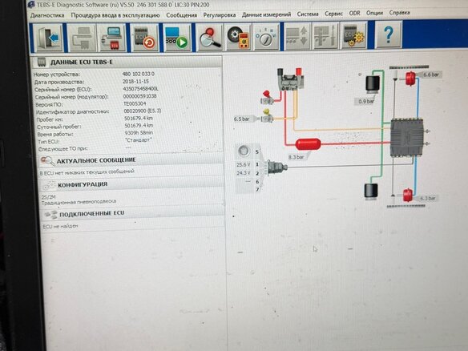This screenshot has height=351, width=468.
Task: Click the start commissioning play icon
Action: pyautogui.click(x=176, y=38)
